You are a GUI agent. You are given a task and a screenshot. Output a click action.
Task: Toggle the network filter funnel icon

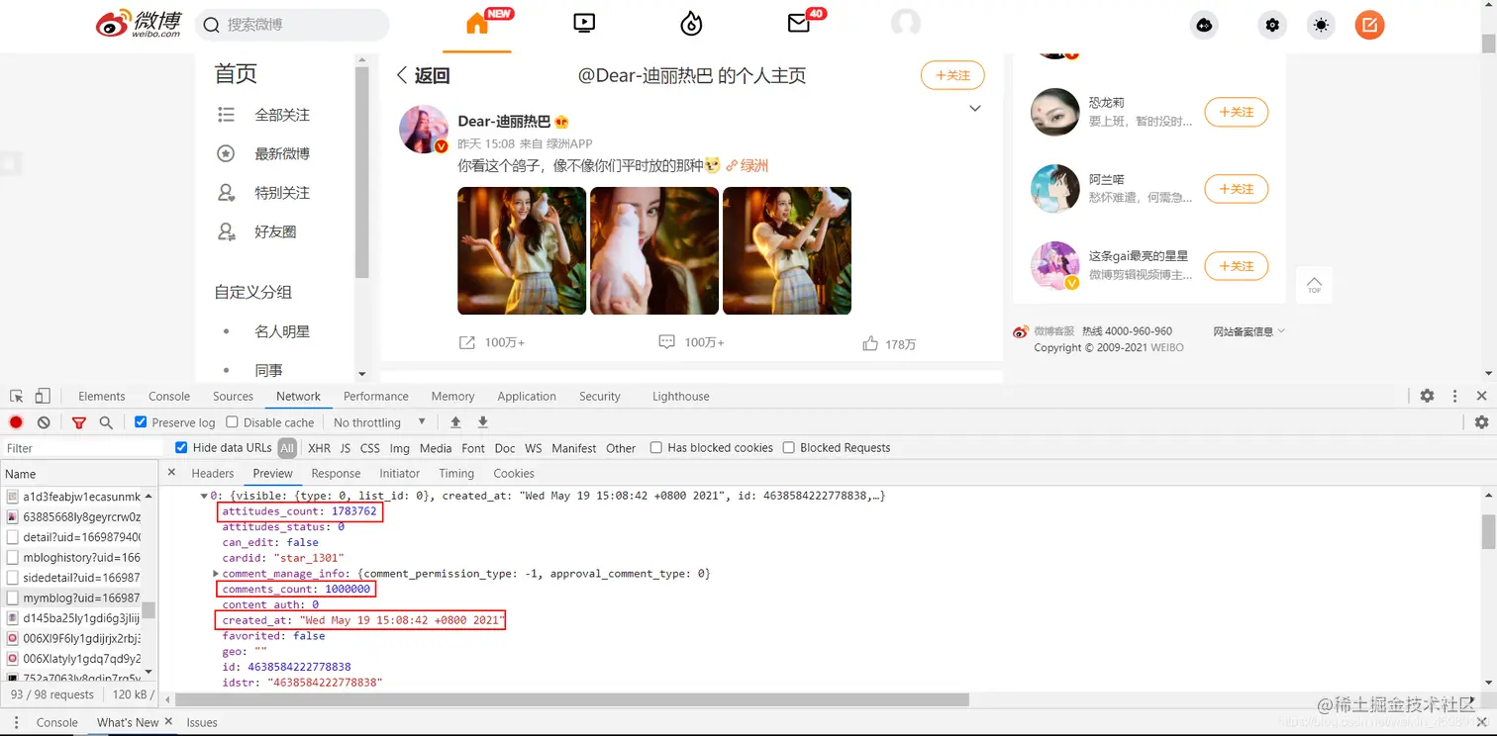pos(79,422)
